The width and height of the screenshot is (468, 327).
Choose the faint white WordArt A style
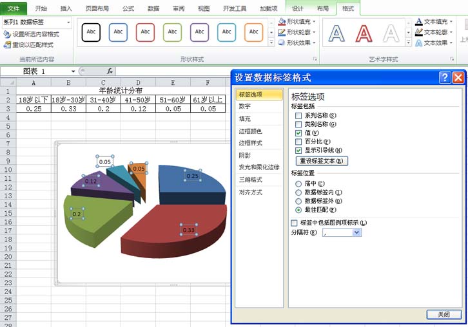click(391, 33)
